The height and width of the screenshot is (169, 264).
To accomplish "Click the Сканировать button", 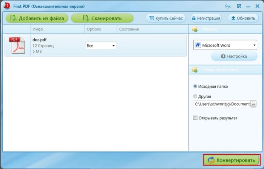I will point(102,18).
